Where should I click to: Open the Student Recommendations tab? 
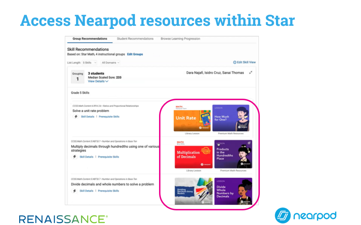pos(135,39)
